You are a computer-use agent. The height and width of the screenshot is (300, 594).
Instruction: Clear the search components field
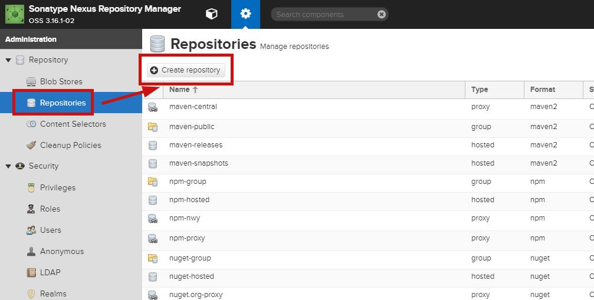tap(382, 14)
